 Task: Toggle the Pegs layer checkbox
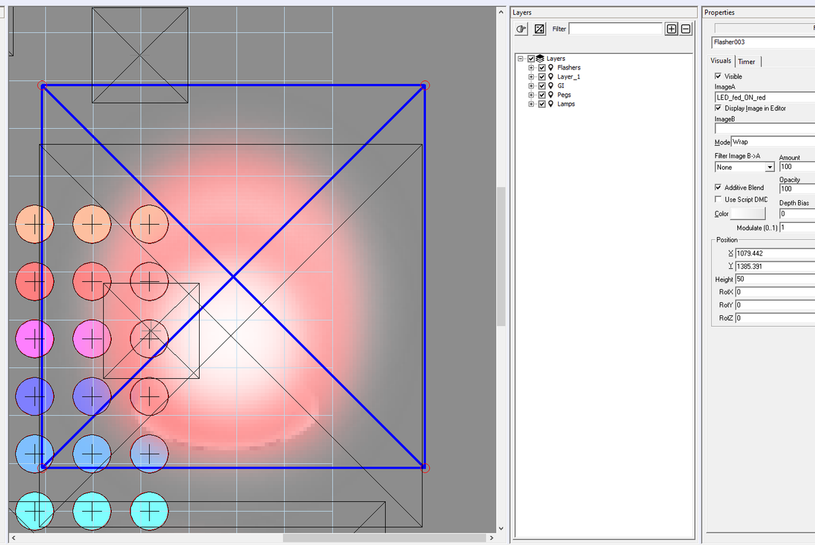542,95
